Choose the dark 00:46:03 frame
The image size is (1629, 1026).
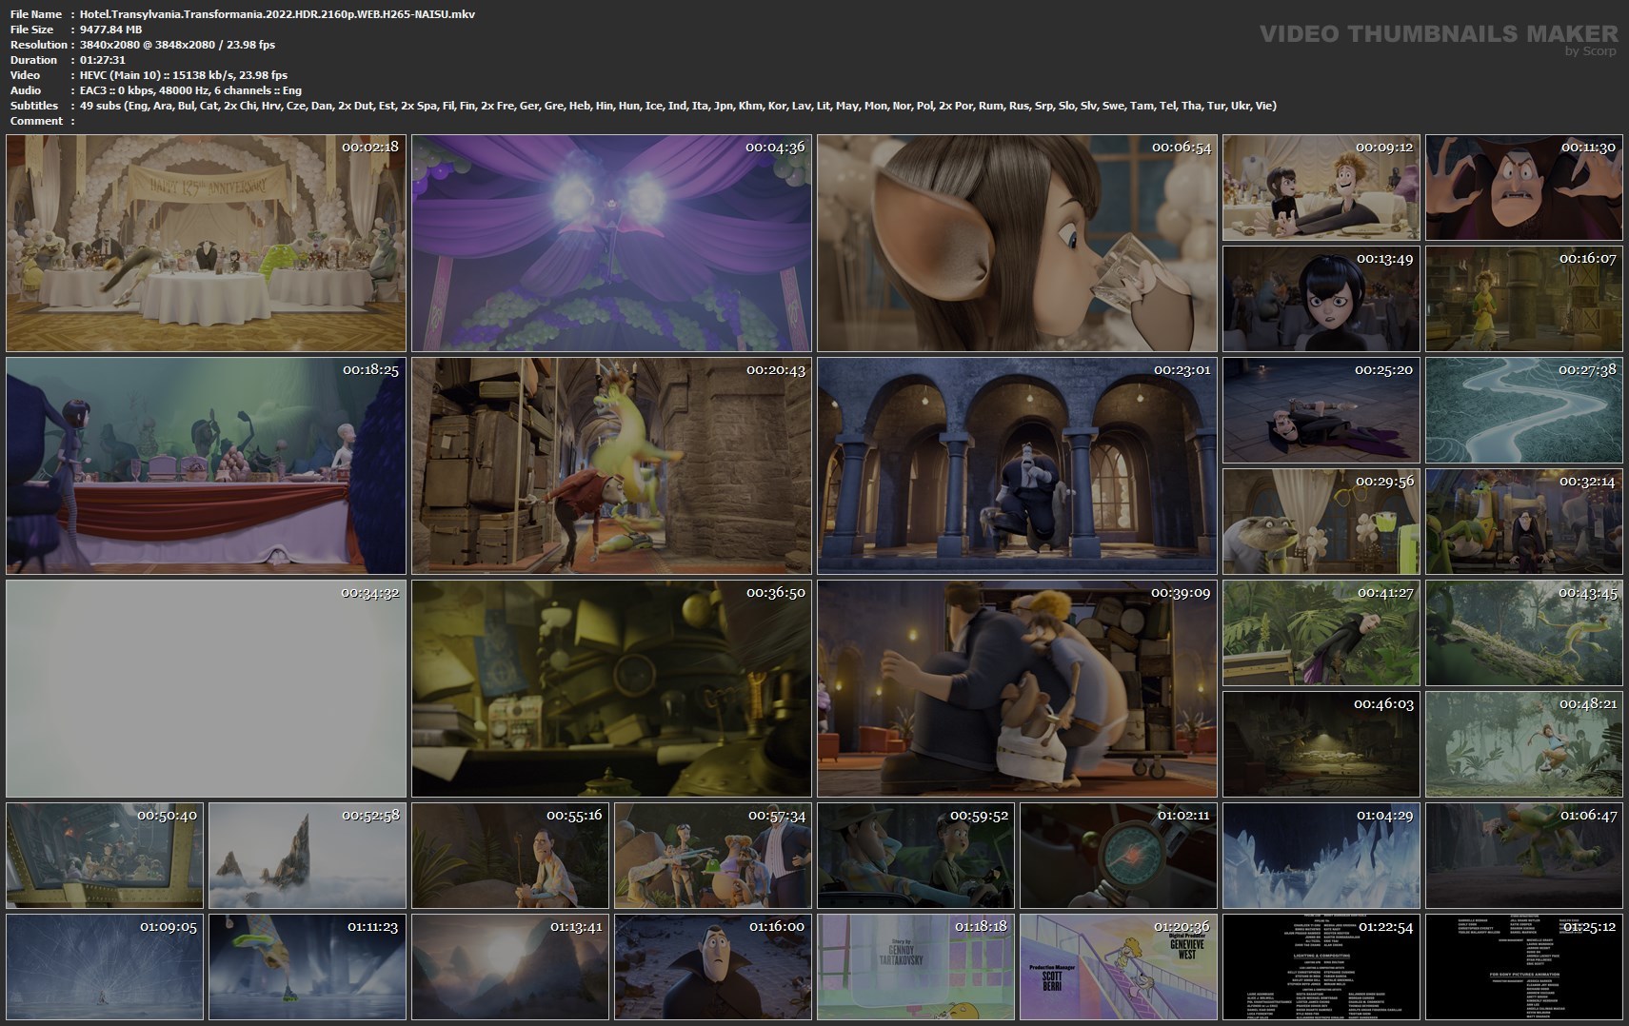[x=1321, y=744]
